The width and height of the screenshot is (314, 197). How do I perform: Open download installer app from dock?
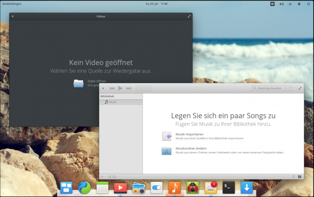click(247, 188)
